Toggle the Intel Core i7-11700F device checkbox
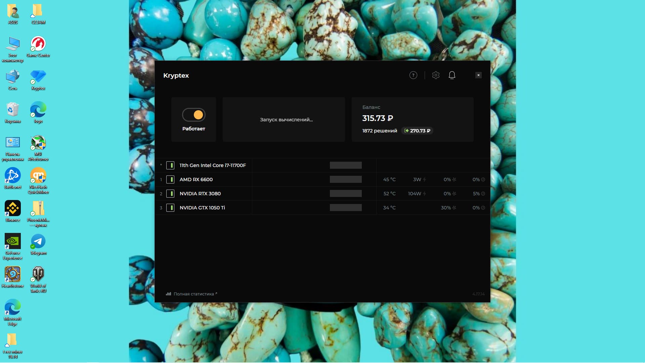The width and height of the screenshot is (645, 363). pos(170,165)
